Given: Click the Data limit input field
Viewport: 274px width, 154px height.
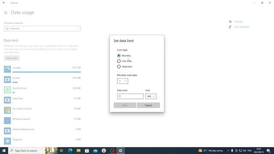Looking at the screenshot, I should click(130, 96).
